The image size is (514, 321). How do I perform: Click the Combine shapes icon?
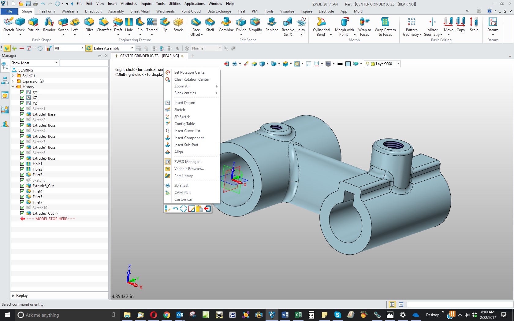[226, 24]
